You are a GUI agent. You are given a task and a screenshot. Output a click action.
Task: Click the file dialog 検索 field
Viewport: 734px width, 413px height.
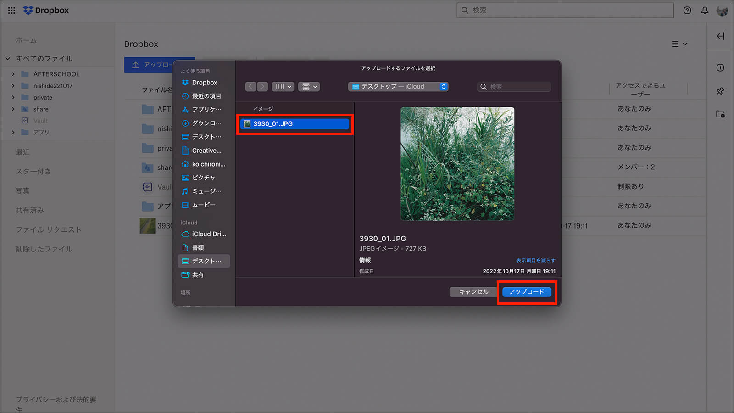[x=514, y=87]
